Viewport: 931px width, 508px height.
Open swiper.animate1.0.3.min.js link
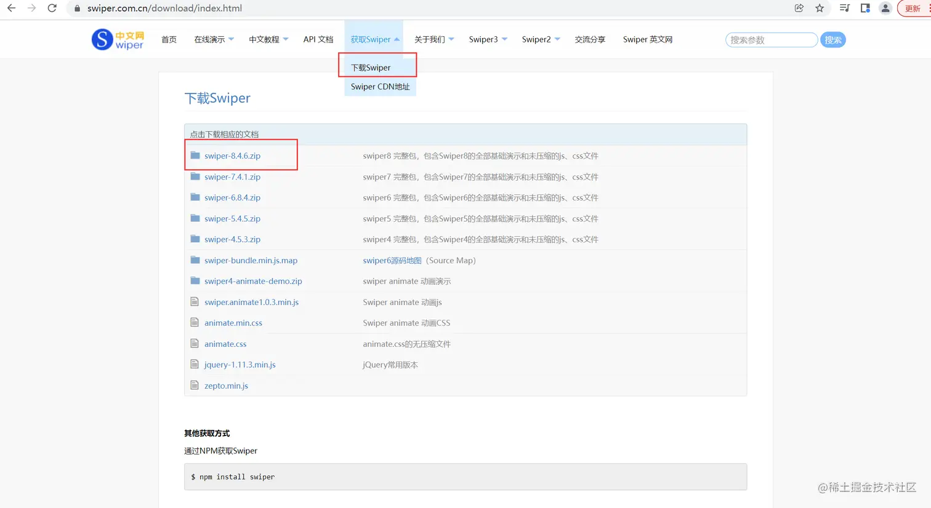click(x=251, y=302)
